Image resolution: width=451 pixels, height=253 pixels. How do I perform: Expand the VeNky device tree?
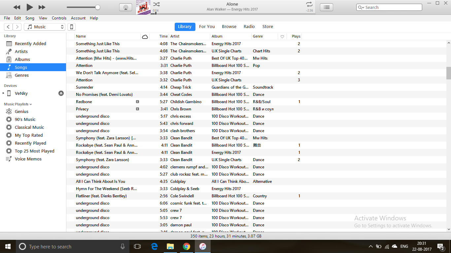[x=4, y=93]
